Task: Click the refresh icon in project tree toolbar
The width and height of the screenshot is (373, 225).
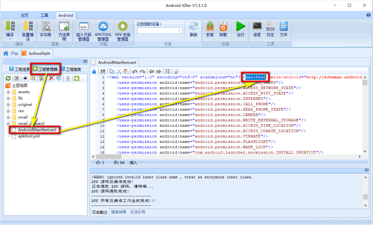Action: (x=8, y=78)
